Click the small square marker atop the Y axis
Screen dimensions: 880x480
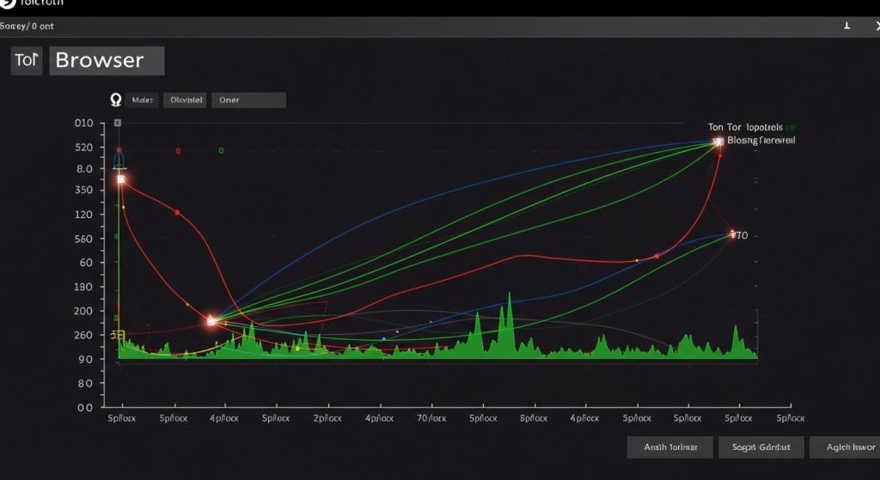point(118,124)
